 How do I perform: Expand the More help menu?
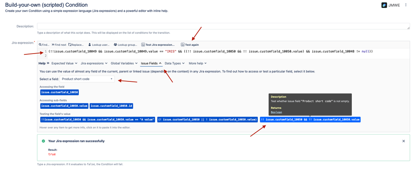198,64
